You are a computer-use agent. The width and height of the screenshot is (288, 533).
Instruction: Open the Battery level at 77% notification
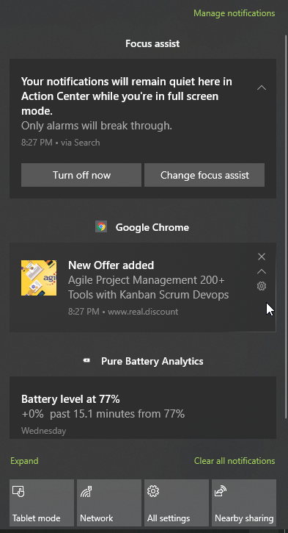point(143,407)
